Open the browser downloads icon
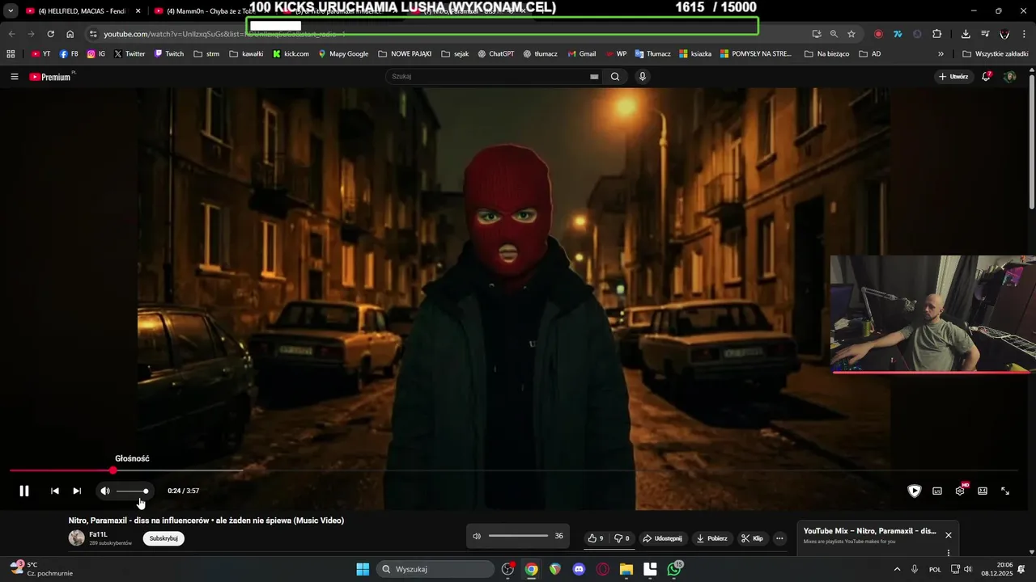The height and width of the screenshot is (582, 1036). 966,34
